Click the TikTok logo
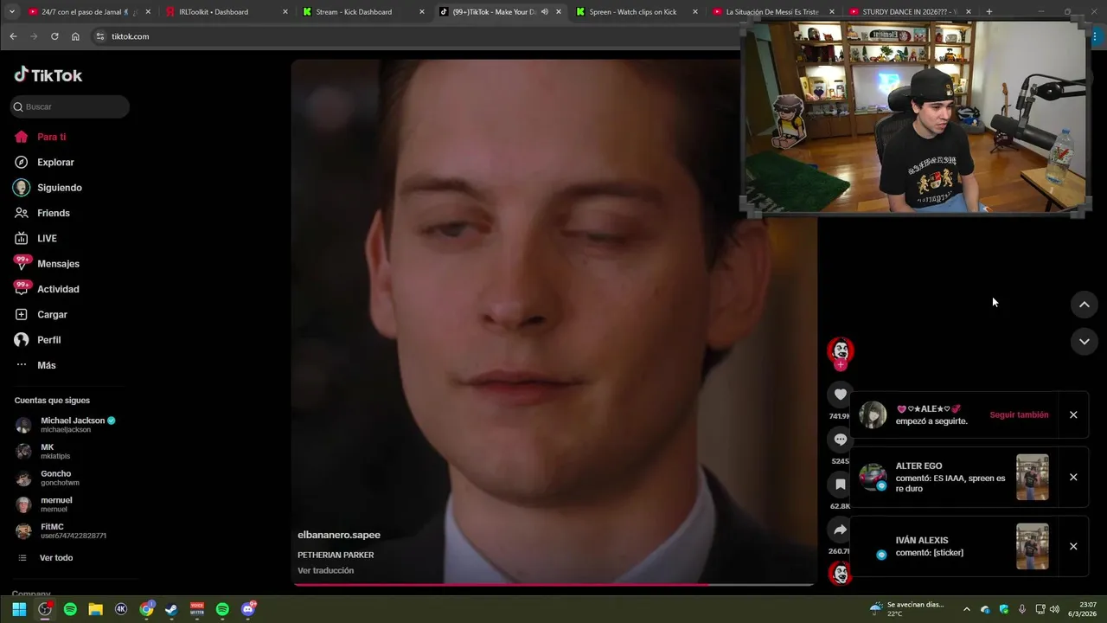Image resolution: width=1107 pixels, height=623 pixels. click(48, 75)
